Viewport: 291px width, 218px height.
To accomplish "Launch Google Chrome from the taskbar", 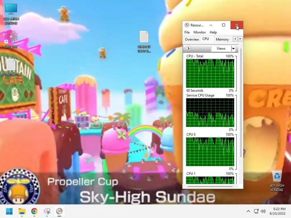I will tap(34, 211).
